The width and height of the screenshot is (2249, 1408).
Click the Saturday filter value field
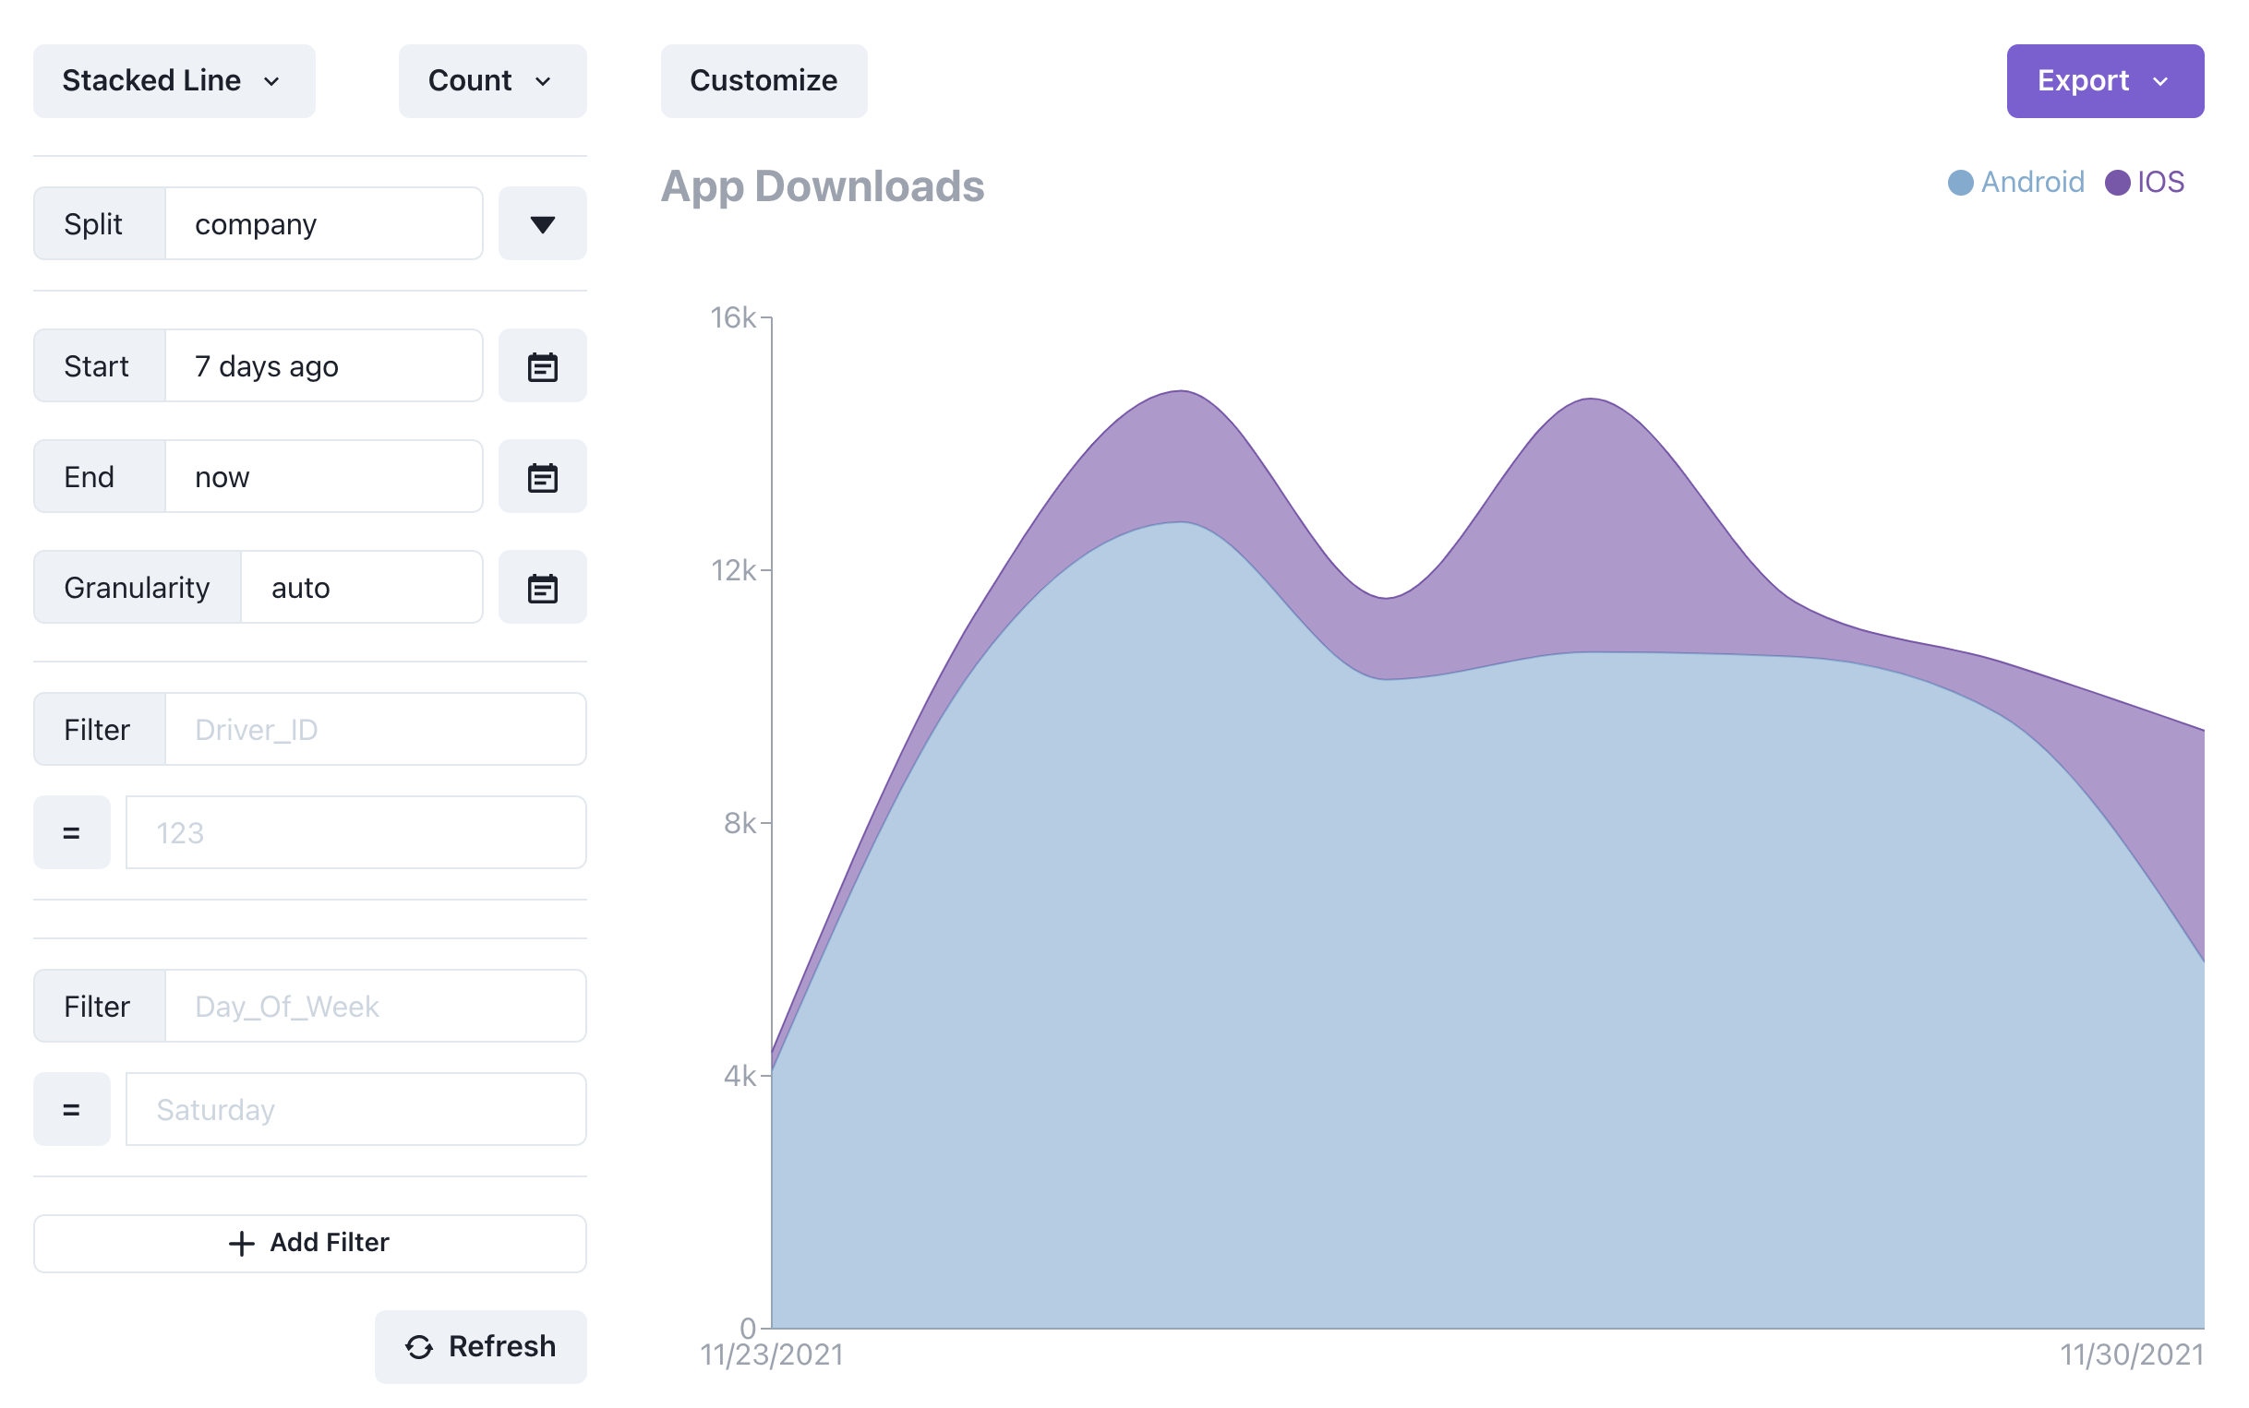(x=355, y=1109)
